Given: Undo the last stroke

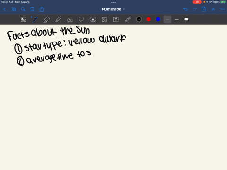Looking at the screenshot, I should [x=185, y=9].
